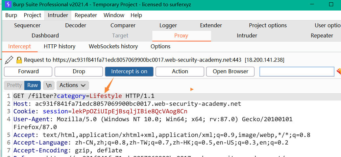The image size is (341, 157).
Task: Switch to the Intruder tool tab
Action: [247, 35]
